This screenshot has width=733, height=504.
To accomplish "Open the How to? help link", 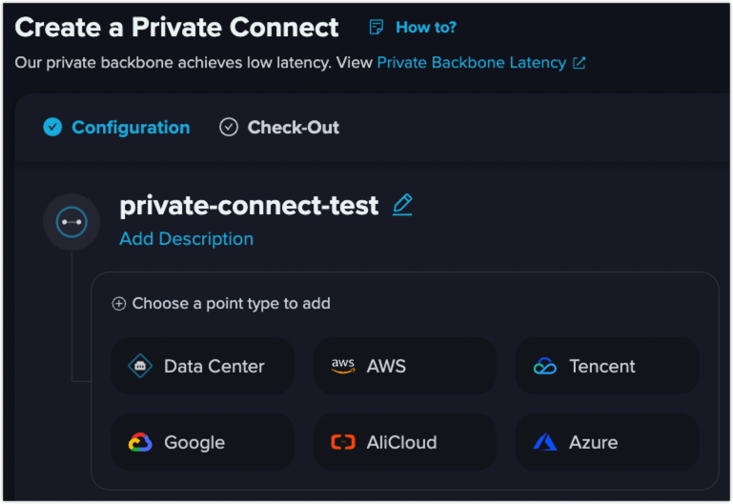I will (426, 27).
